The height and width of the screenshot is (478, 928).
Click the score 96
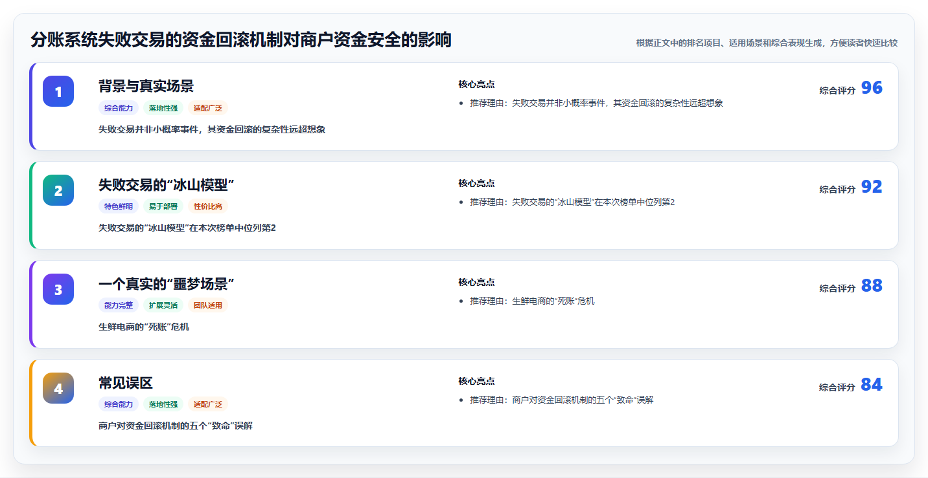(872, 88)
